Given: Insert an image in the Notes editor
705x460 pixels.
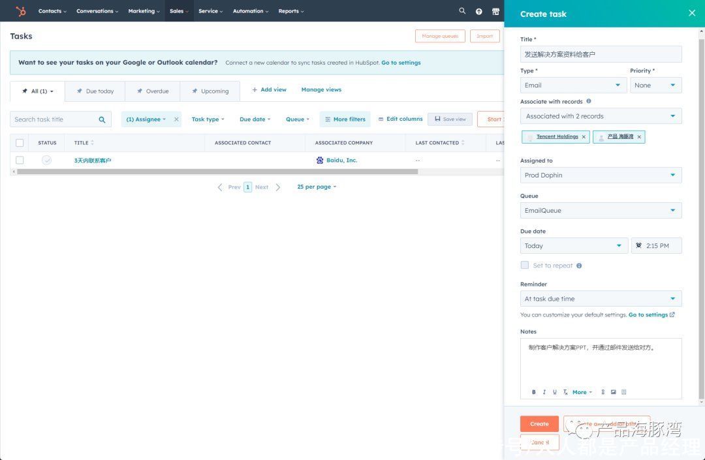Looking at the screenshot, I should 613,392.
